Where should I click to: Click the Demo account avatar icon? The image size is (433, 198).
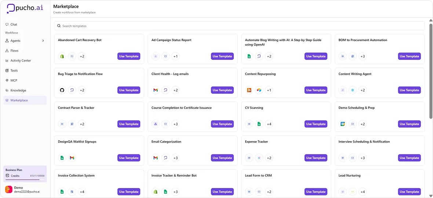tap(9, 190)
